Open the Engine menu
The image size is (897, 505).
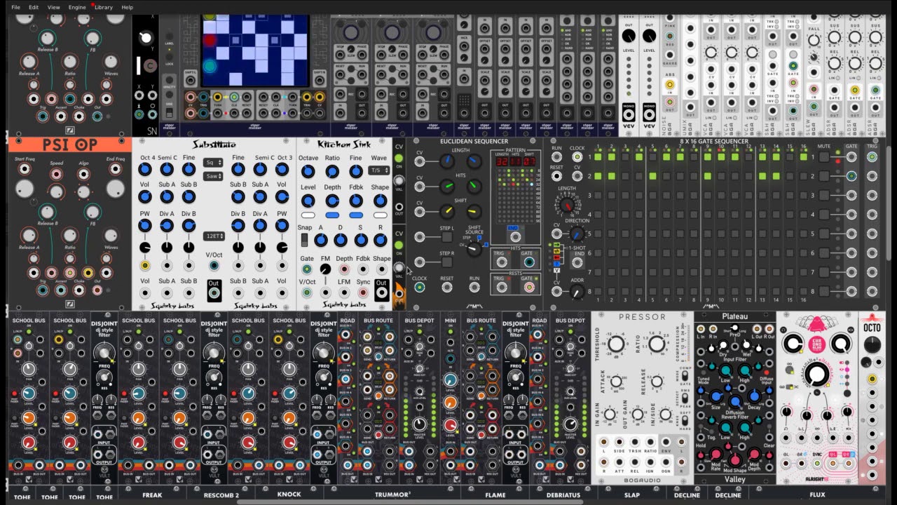point(77,7)
